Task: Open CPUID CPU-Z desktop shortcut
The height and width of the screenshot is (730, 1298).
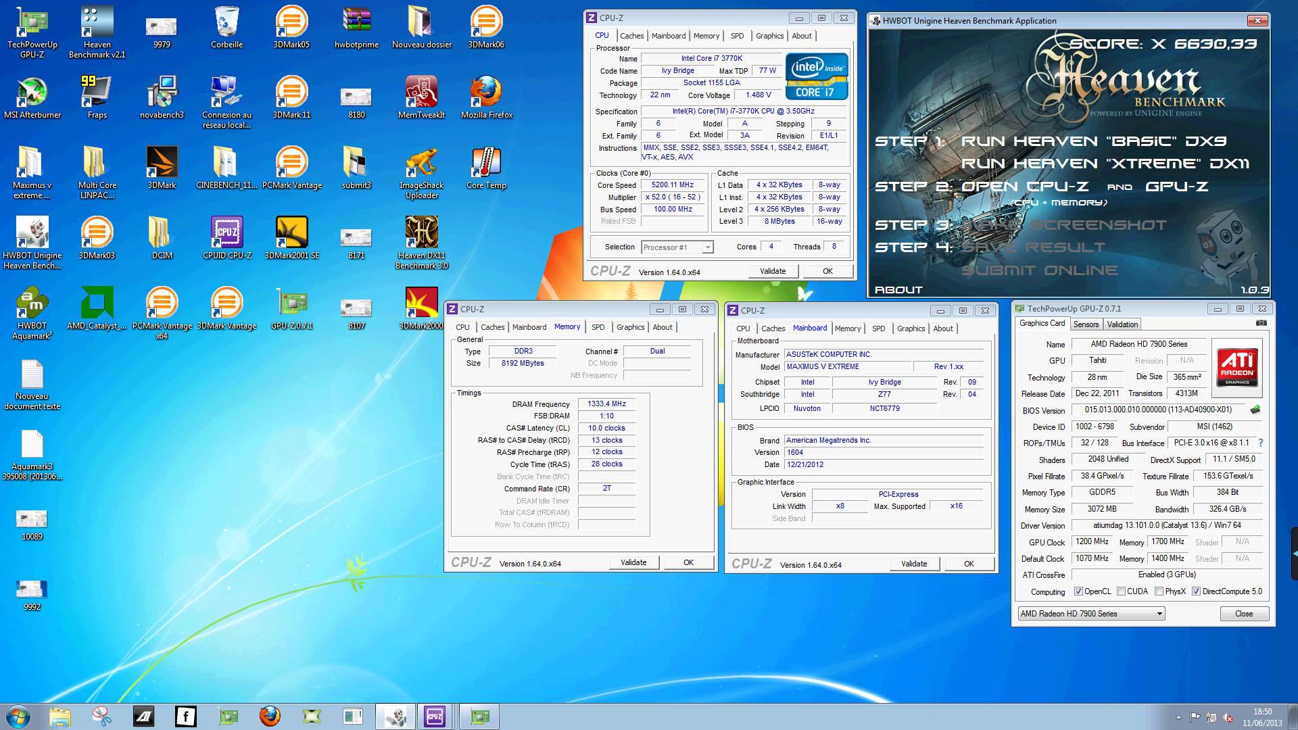Action: tap(226, 239)
